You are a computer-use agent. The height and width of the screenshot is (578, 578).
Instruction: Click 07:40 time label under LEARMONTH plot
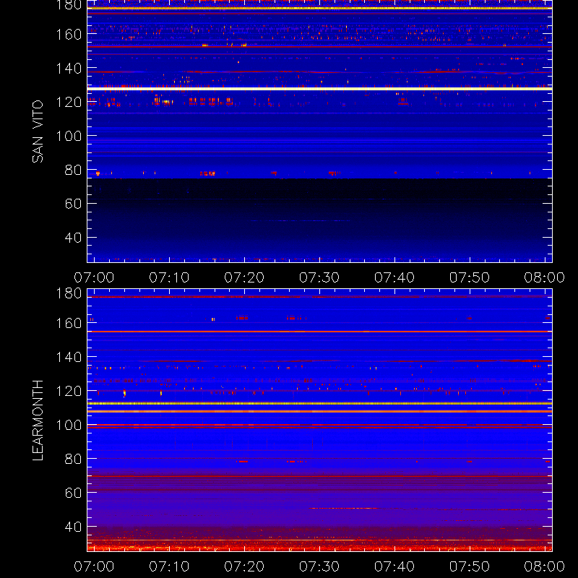click(x=394, y=566)
